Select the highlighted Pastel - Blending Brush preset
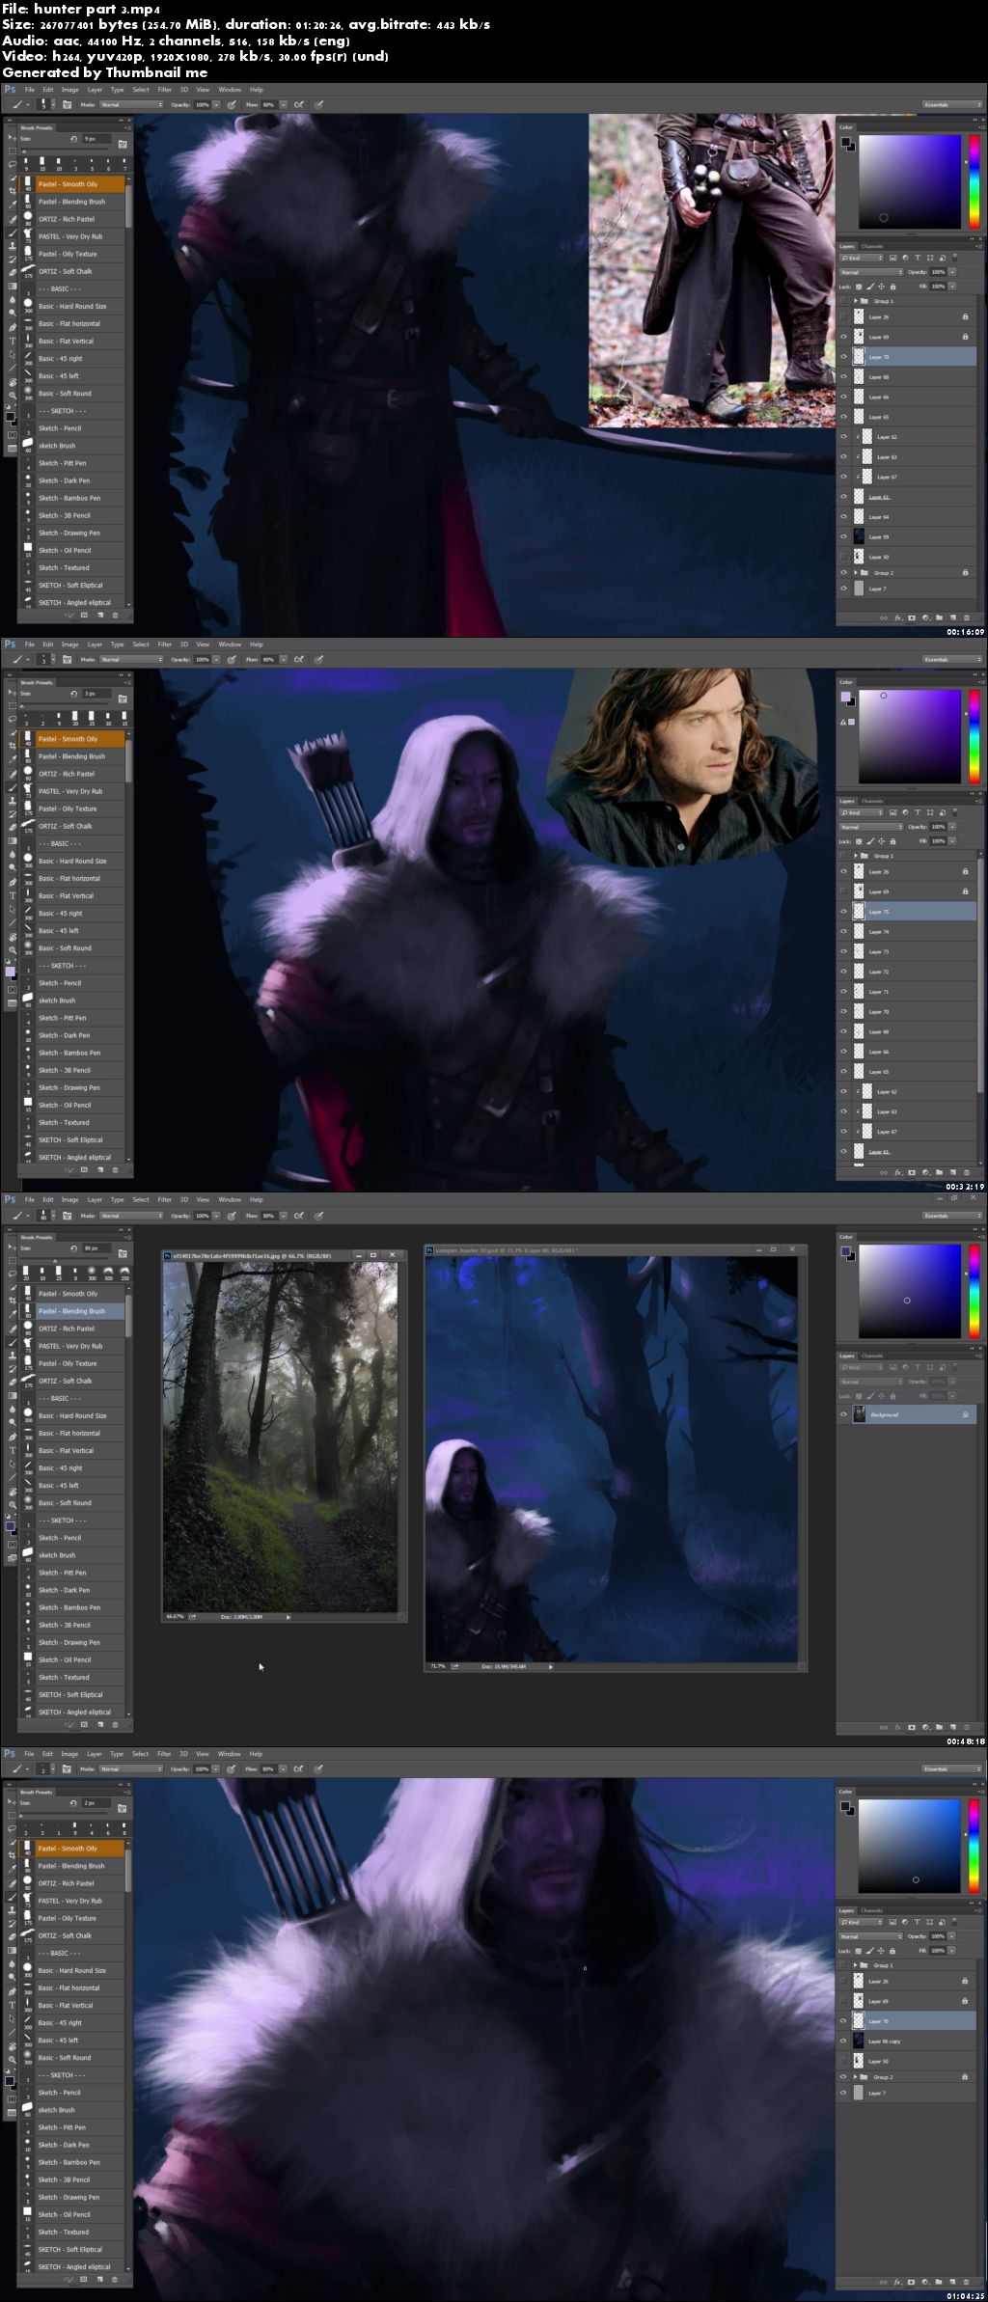 tap(72, 1311)
